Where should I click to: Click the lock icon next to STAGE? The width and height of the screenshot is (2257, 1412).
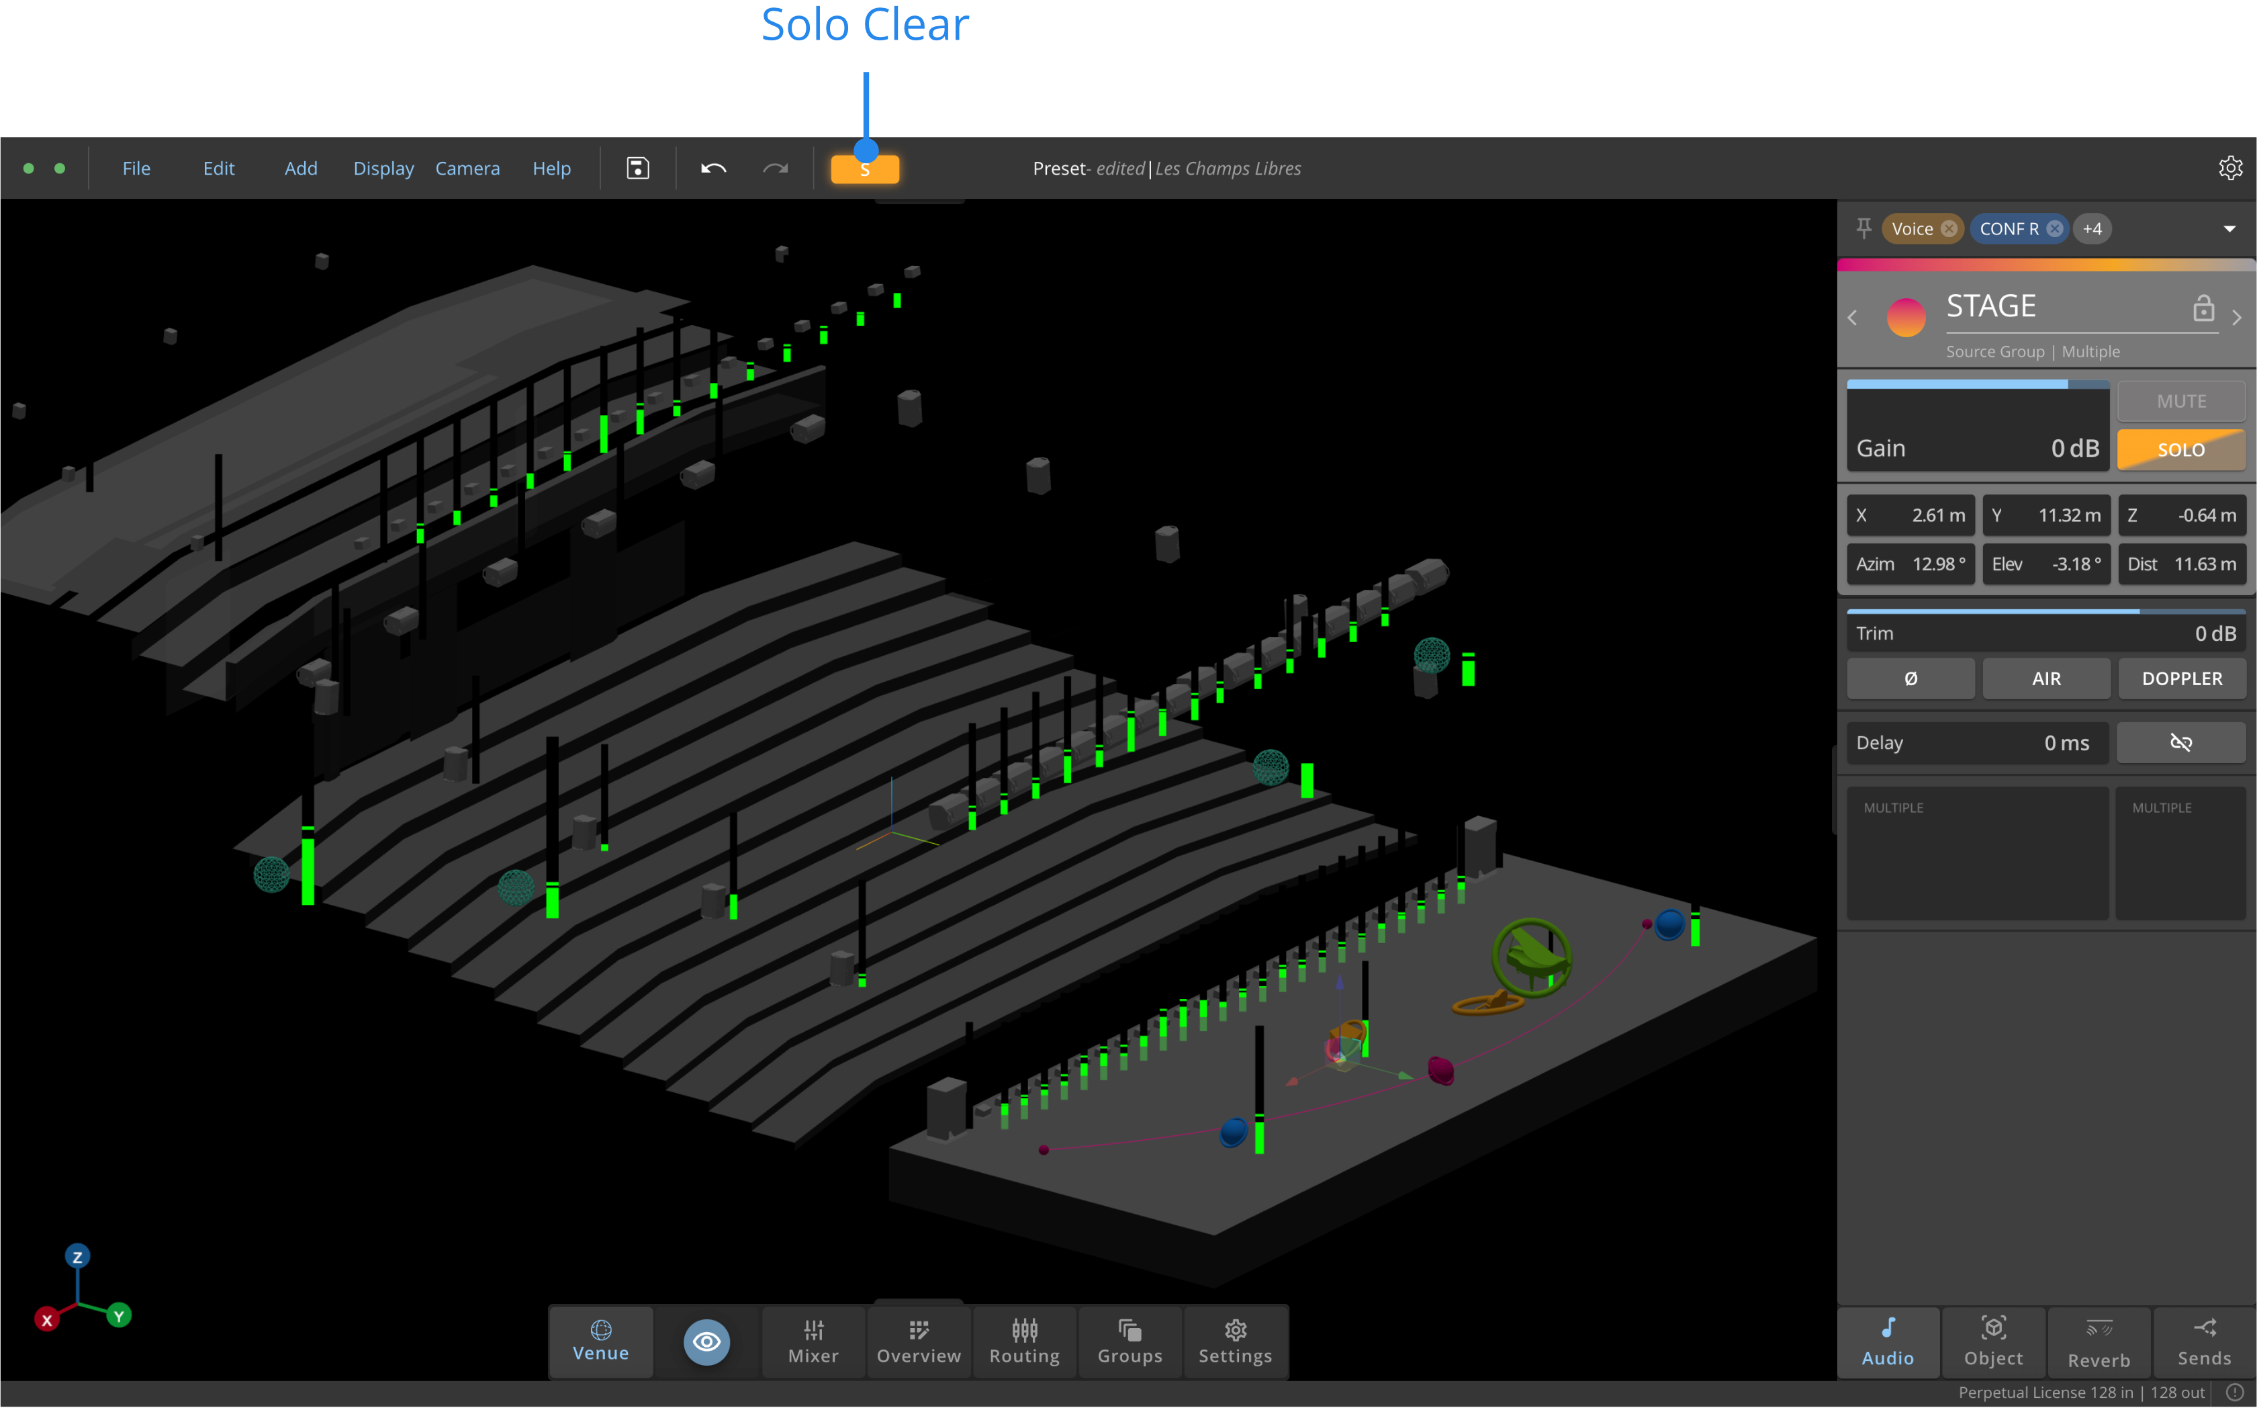2203,308
